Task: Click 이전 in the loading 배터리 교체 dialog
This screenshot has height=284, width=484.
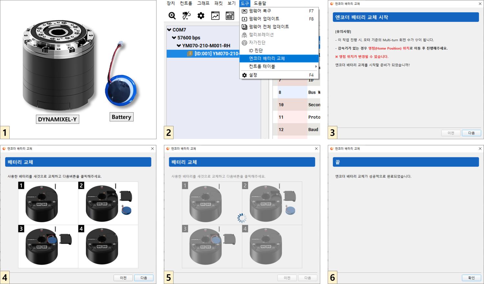Action: (287, 278)
